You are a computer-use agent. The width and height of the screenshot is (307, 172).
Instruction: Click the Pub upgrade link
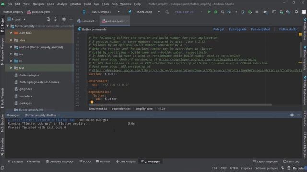(237, 29)
